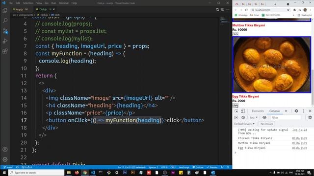
Task: Reload the localhost page in Chrome
Action: pyautogui.click(x=246, y=10)
